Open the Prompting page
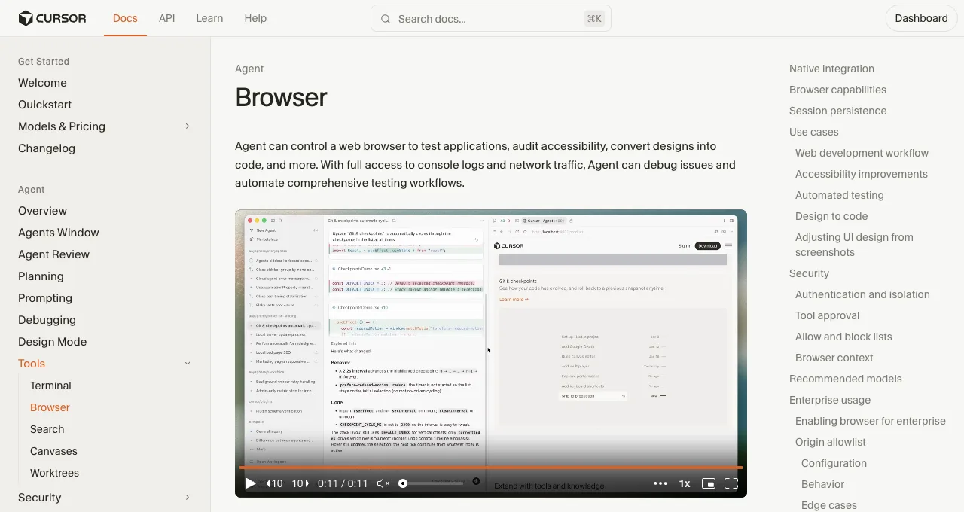 [45, 298]
